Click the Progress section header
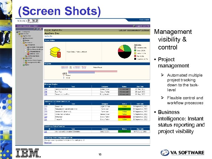This screenshot has height=159, width=212. point(97,64)
